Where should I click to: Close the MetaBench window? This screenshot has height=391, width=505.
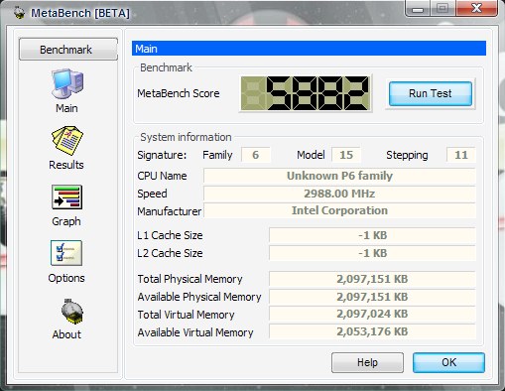click(476, 8)
